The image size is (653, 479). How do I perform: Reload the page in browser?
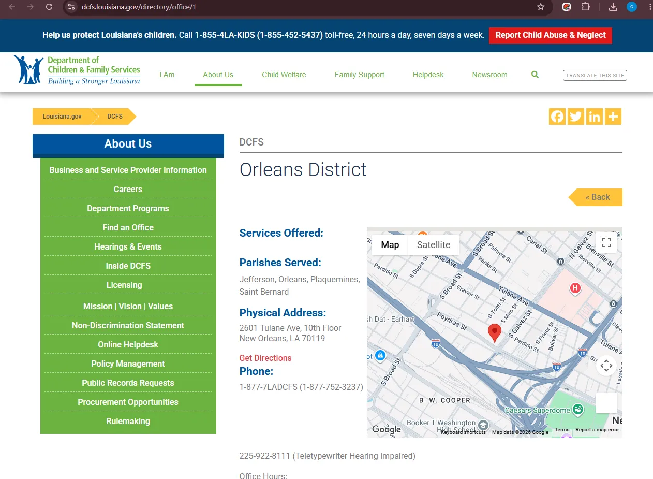pyautogui.click(x=49, y=7)
